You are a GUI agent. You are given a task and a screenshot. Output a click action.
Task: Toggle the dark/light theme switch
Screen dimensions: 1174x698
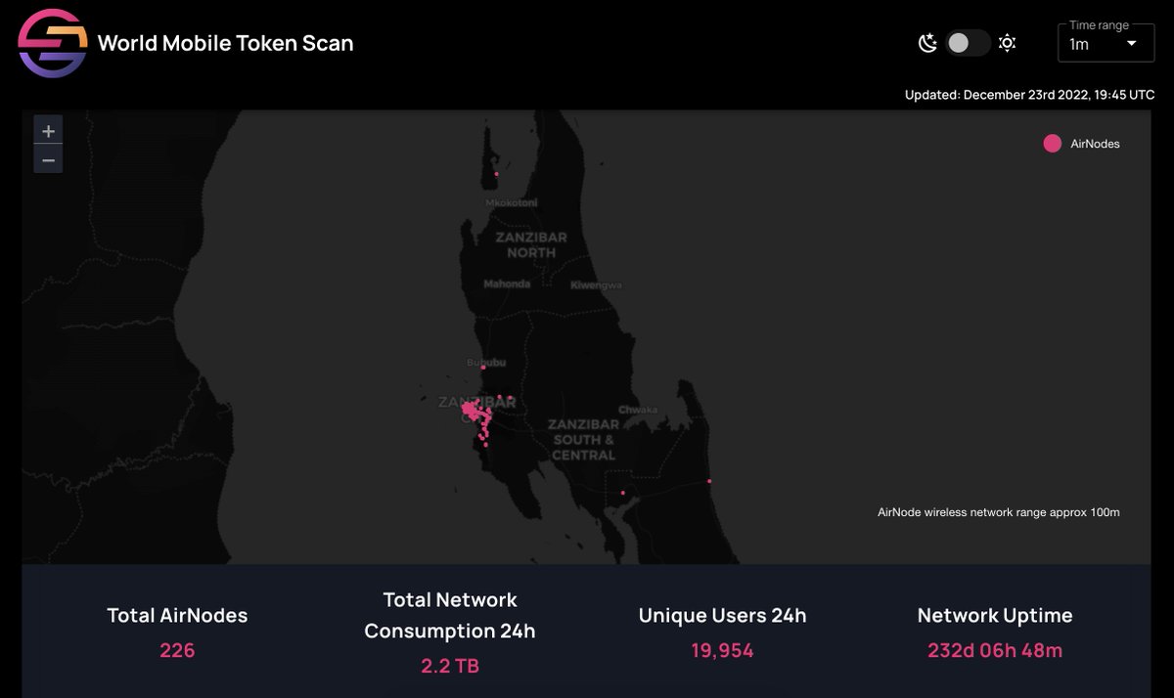968,43
